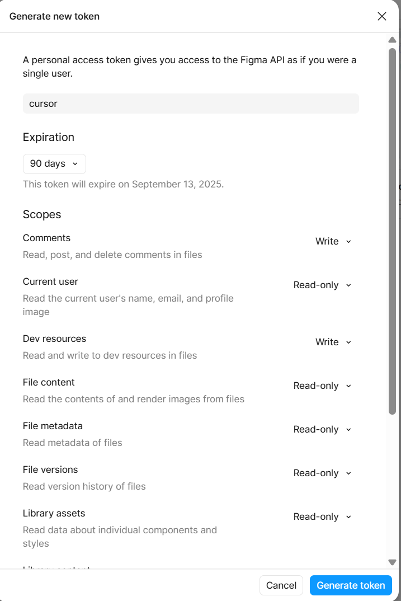Click the chevron beside File content Read-only

tap(348, 386)
